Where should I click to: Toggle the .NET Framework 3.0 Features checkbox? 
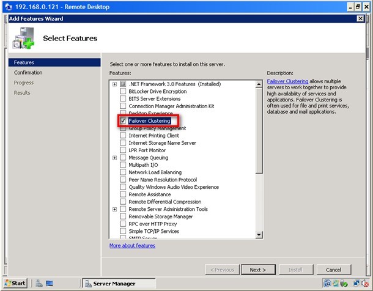[x=123, y=84]
